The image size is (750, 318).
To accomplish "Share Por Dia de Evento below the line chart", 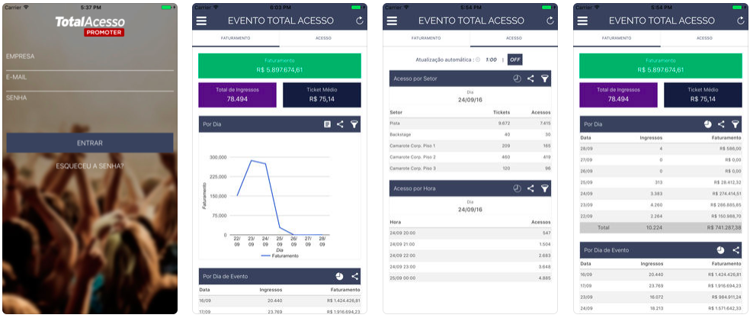I will (354, 276).
